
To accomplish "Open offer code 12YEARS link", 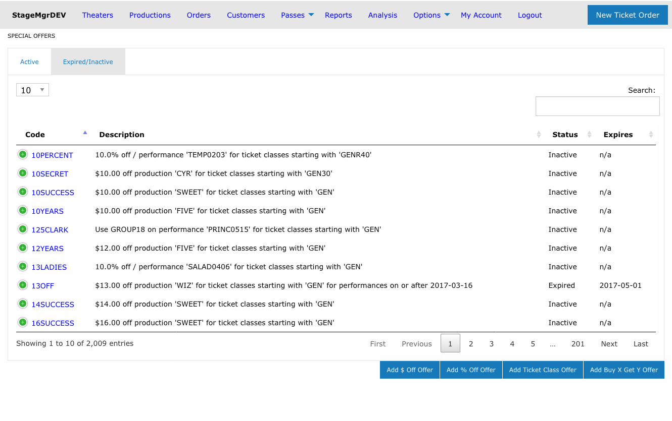I will (x=47, y=249).
